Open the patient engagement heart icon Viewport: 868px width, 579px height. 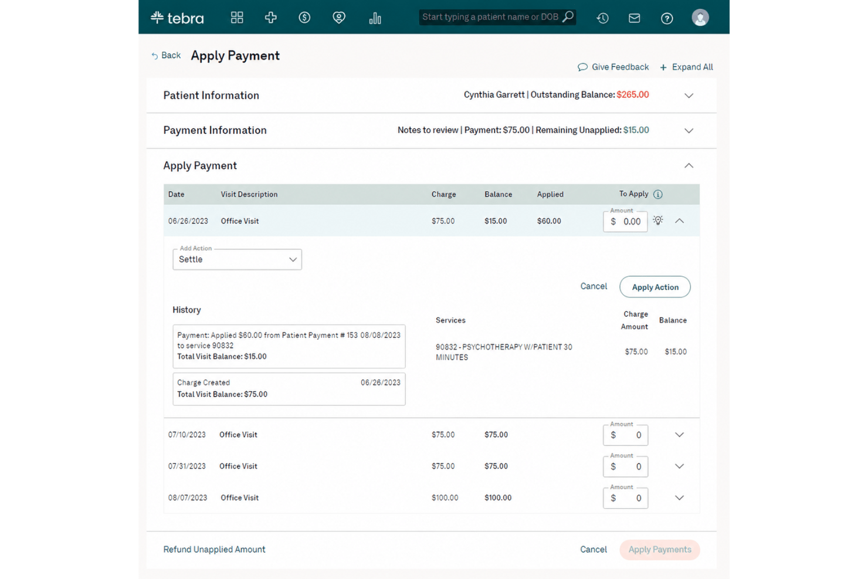[339, 18]
